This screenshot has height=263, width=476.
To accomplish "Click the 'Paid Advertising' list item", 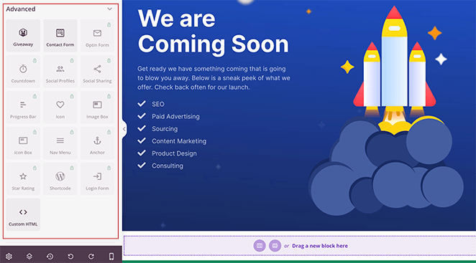I will pyautogui.click(x=175, y=117).
